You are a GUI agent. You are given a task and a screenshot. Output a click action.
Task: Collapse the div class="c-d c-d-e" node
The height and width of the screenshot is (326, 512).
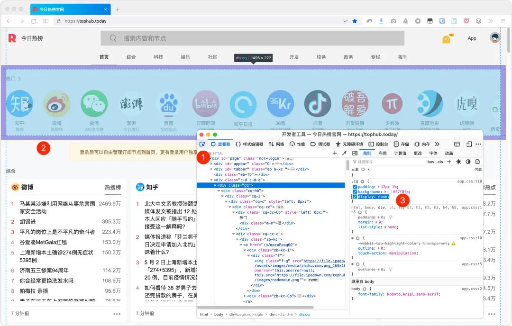pyautogui.click(x=211, y=180)
